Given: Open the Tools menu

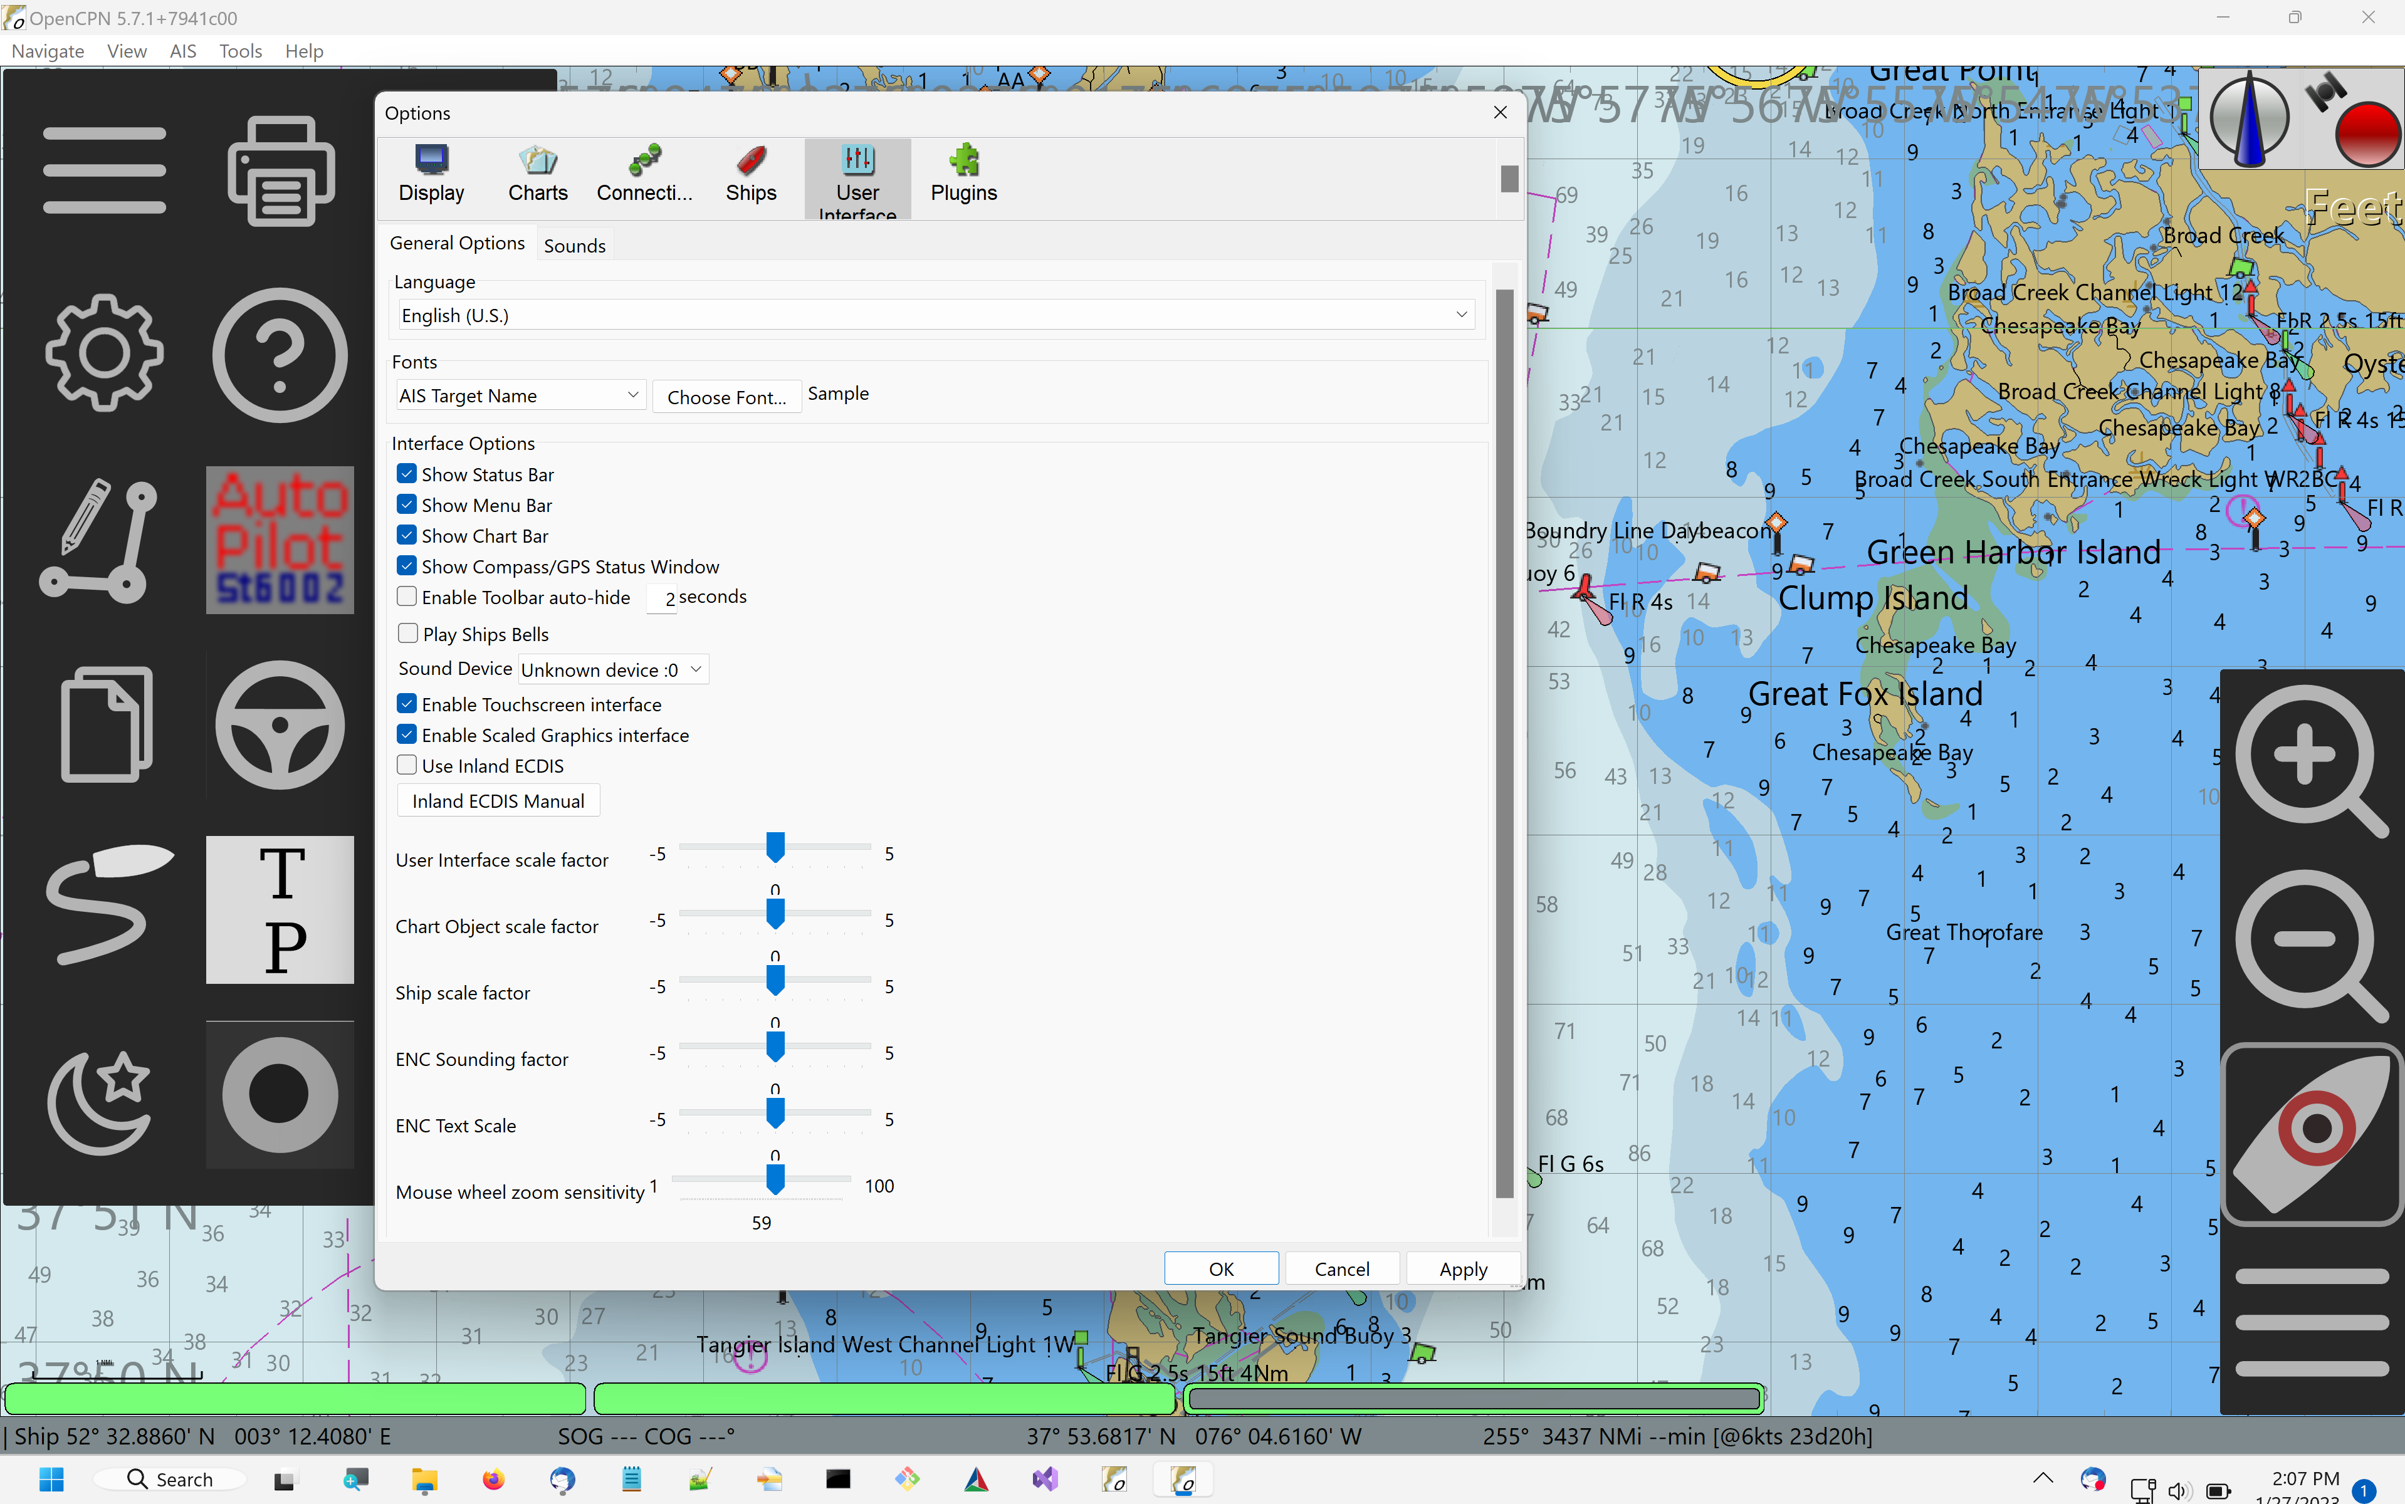Looking at the screenshot, I should point(239,51).
